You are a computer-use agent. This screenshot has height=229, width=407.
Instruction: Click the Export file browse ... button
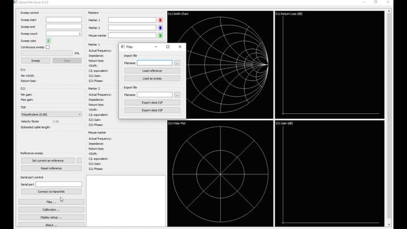pyautogui.click(x=177, y=95)
